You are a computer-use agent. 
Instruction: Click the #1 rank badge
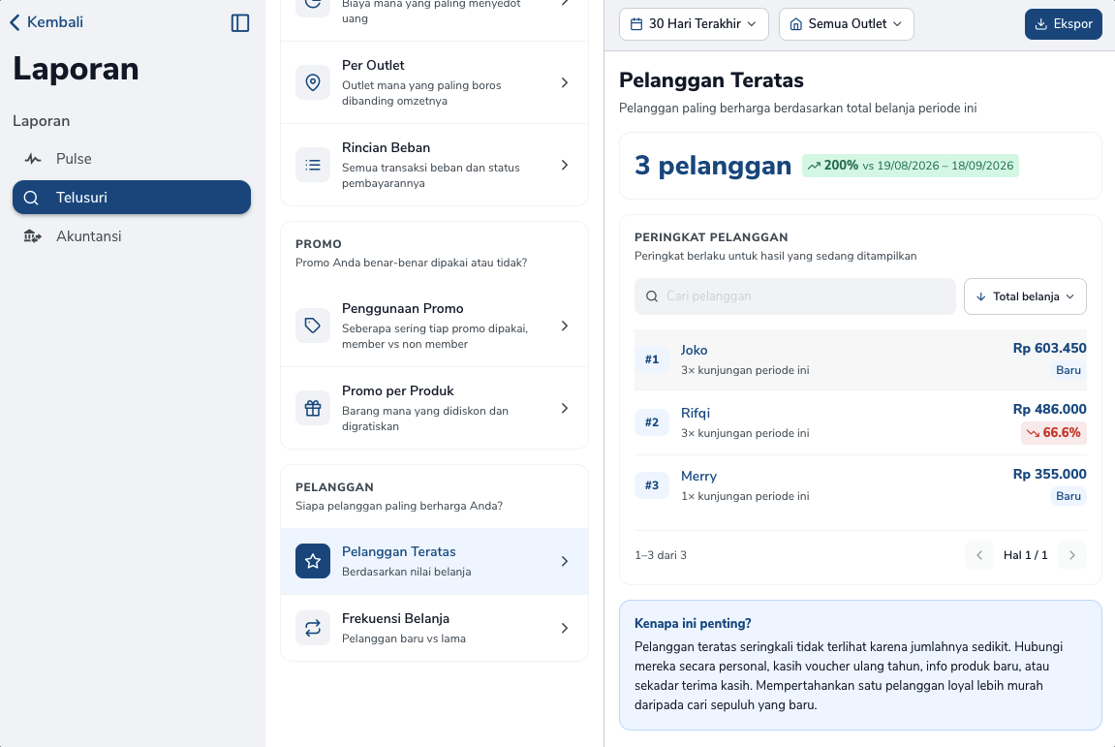click(651, 359)
